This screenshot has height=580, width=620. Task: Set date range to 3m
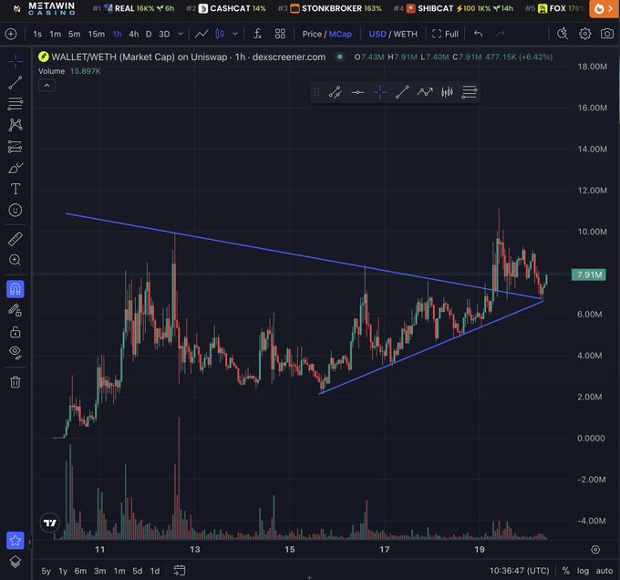click(x=99, y=571)
